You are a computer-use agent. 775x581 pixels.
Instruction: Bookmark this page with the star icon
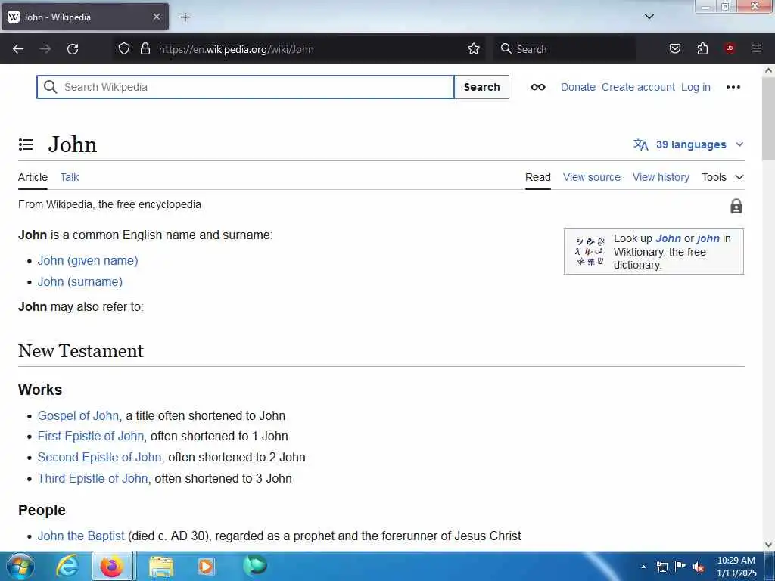[x=474, y=48]
